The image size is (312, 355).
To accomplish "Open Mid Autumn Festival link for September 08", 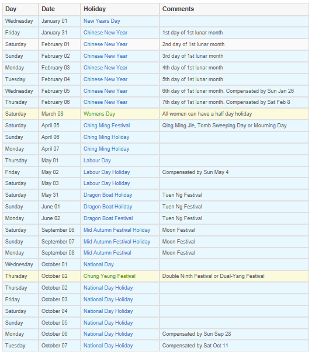I will coord(108,253).
